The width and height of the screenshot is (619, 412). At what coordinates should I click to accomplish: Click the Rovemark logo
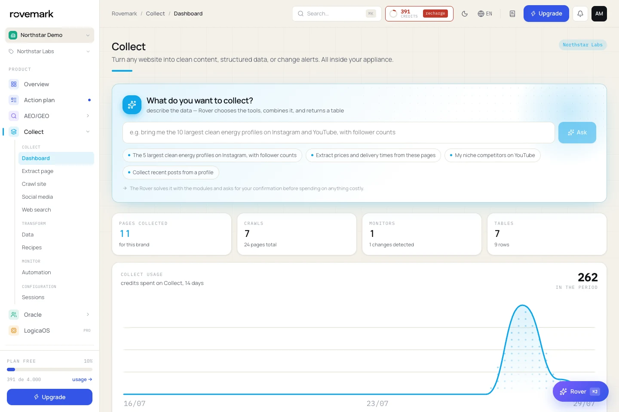coord(31,14)
